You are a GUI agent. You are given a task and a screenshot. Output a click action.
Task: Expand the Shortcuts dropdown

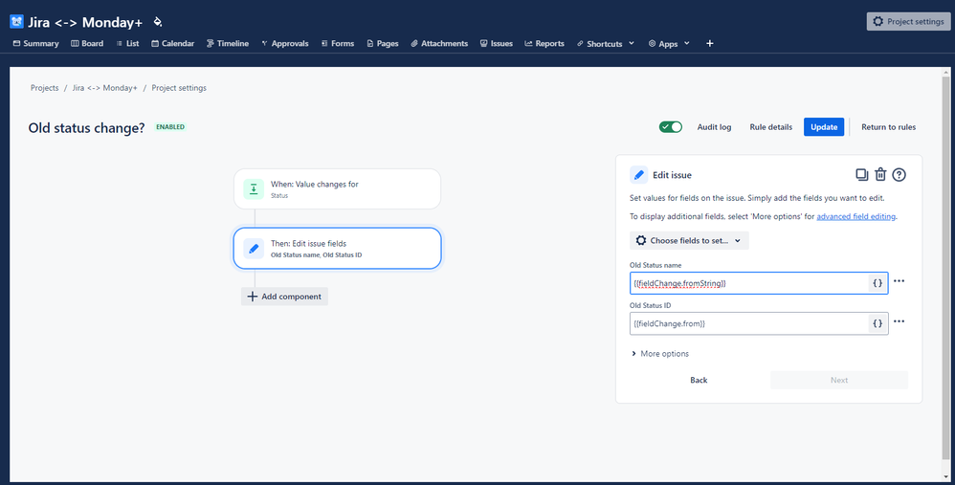pyautogui.click(x=606, y=44)
